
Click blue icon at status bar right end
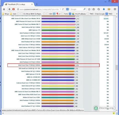(x=116, y=113)
